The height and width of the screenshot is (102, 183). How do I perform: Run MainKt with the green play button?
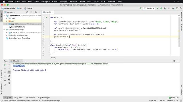(x=158, y=8)
